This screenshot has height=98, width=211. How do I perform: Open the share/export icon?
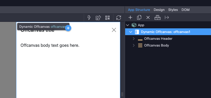[98, 18]
